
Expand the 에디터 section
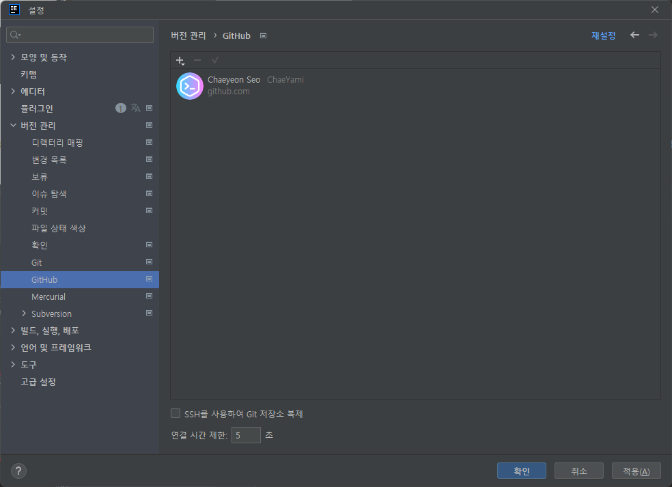pyautogui.click(x=13, y=92)
